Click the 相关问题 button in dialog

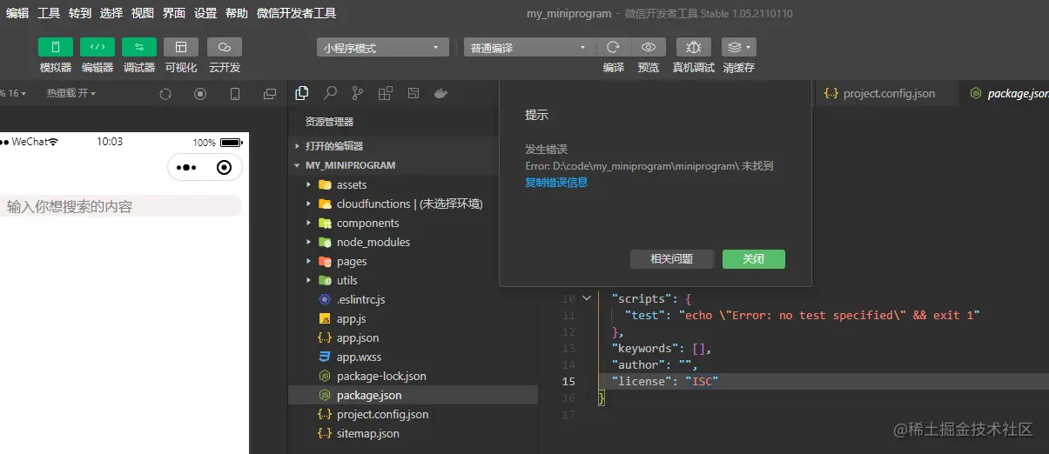coord(672,259)
